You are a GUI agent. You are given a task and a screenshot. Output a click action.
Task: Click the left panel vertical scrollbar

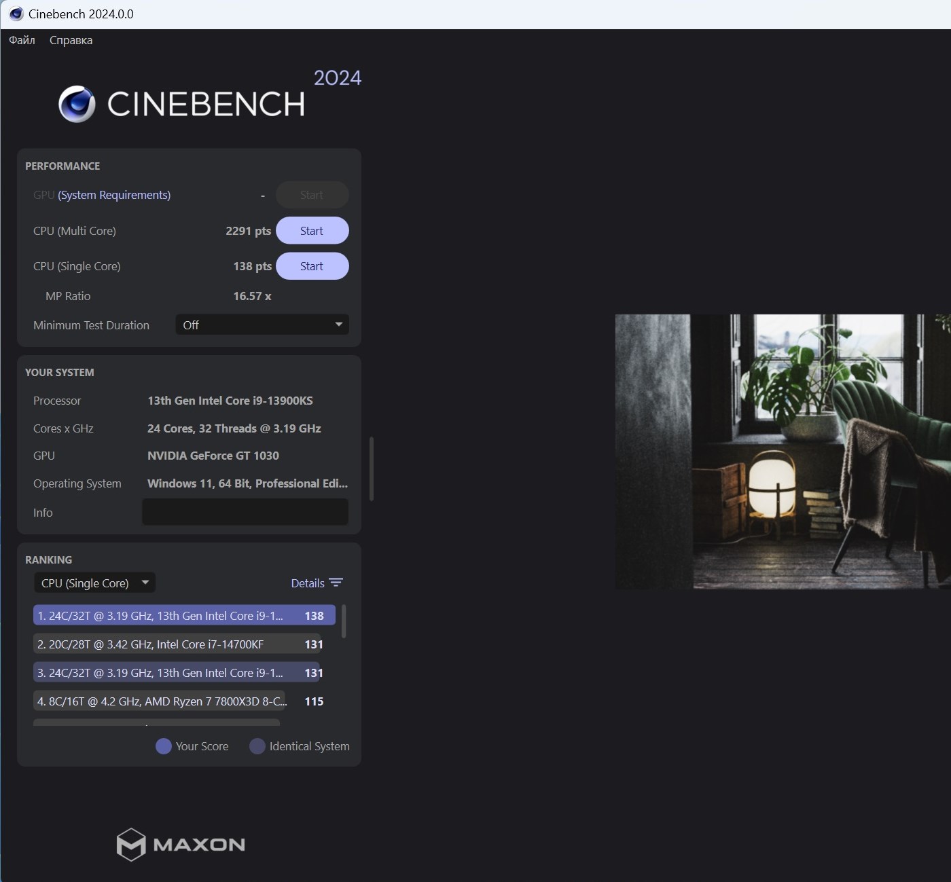point(372,468)
